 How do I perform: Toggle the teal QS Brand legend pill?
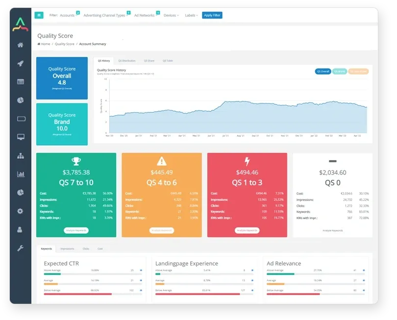click(x=340, y=72)
